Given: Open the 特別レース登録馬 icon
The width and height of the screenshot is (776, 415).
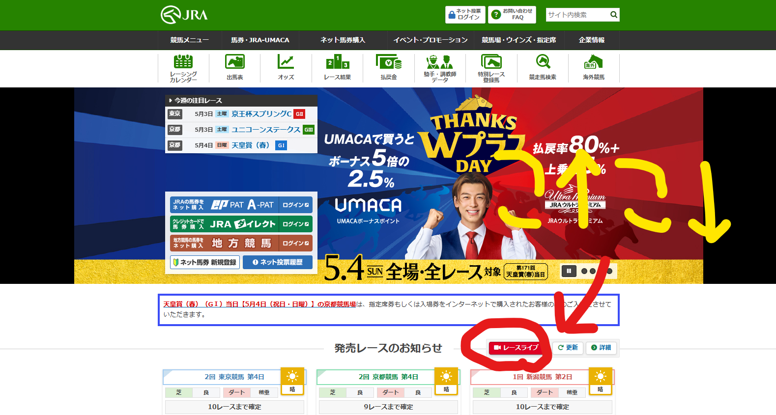Looking at the screenshot, I should [491, 68].
